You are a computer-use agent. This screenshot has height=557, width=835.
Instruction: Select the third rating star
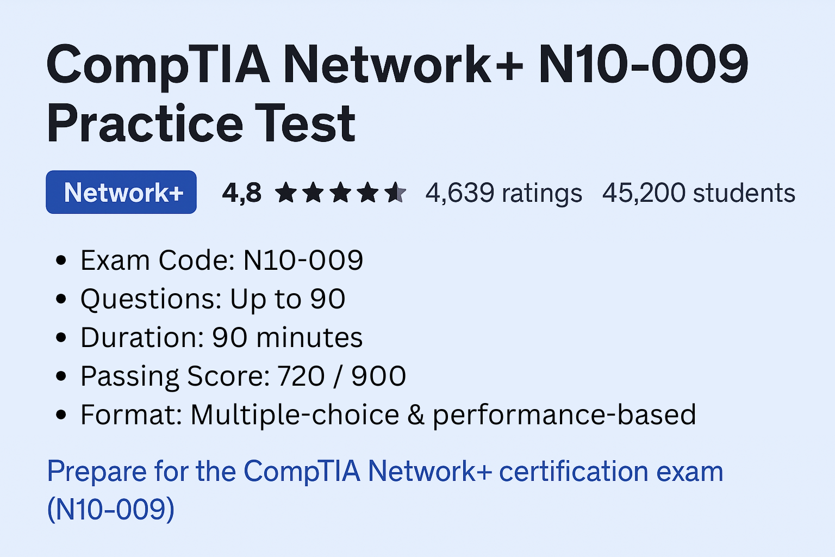tap(341, 193)
